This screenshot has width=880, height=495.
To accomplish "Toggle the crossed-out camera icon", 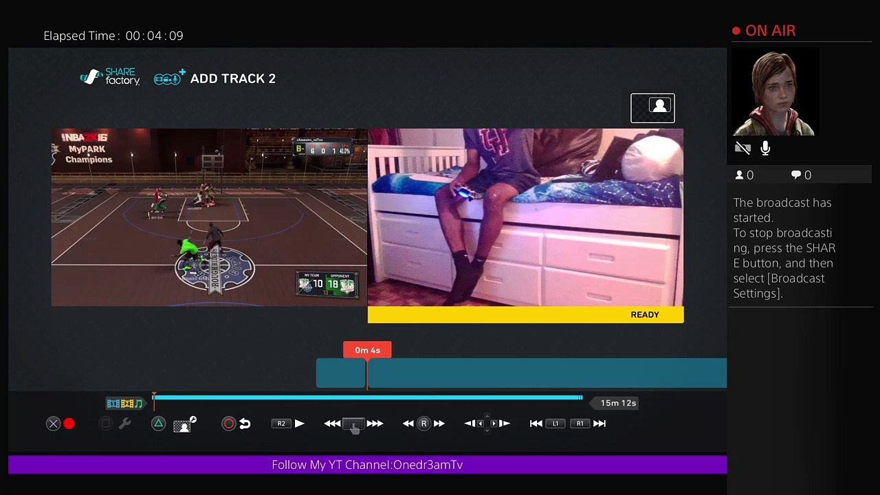I will coord(742,148).
